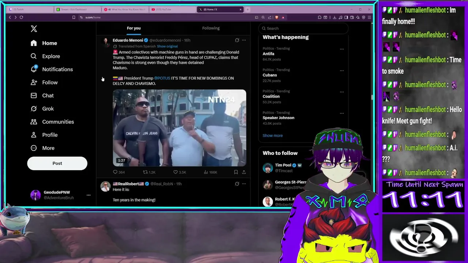Go to Home in X sidebar
468x263 pixels.
click(44, 43)
